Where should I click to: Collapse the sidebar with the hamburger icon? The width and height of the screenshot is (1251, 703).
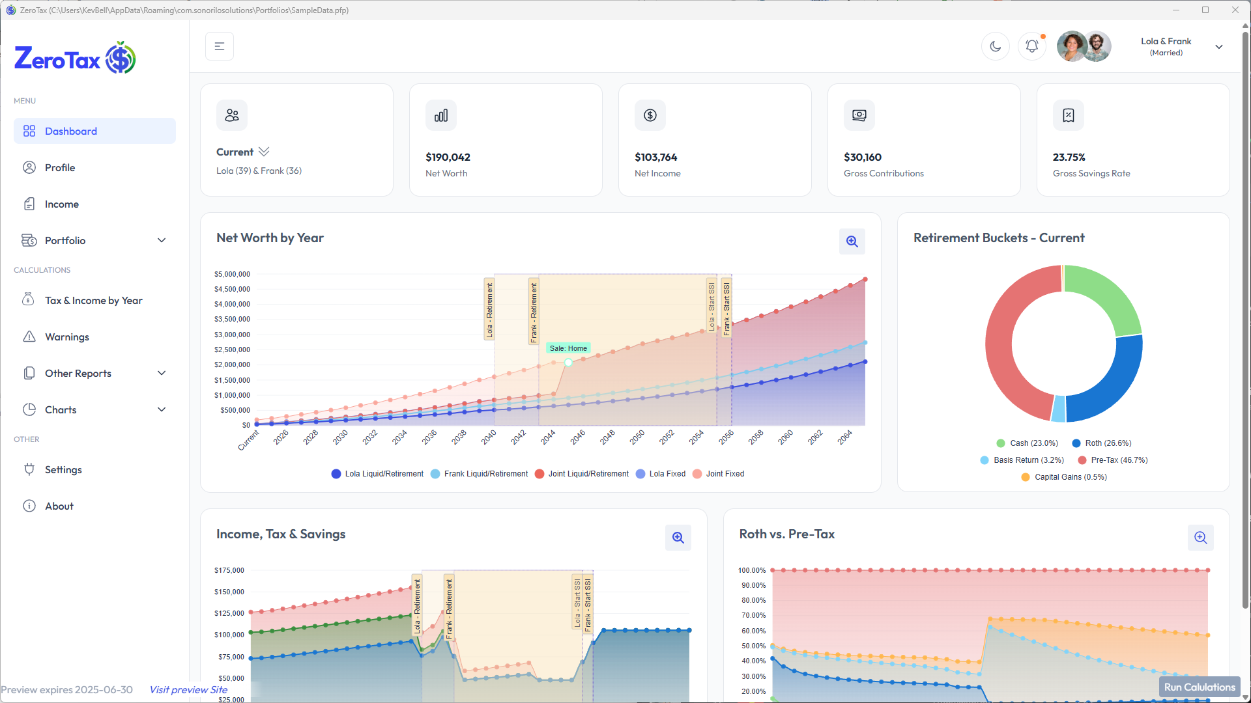(x=220, y=46)
